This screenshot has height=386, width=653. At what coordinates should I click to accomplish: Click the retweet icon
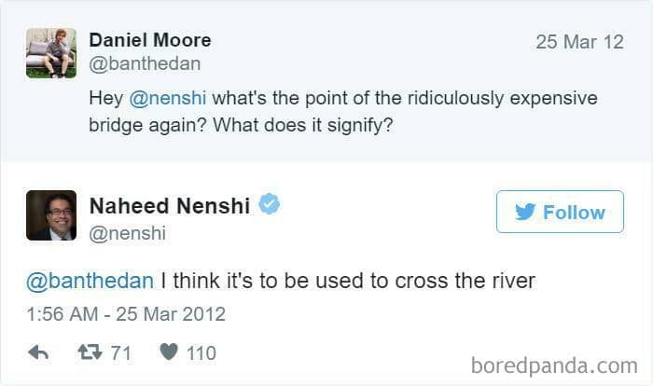click(90, 352)
